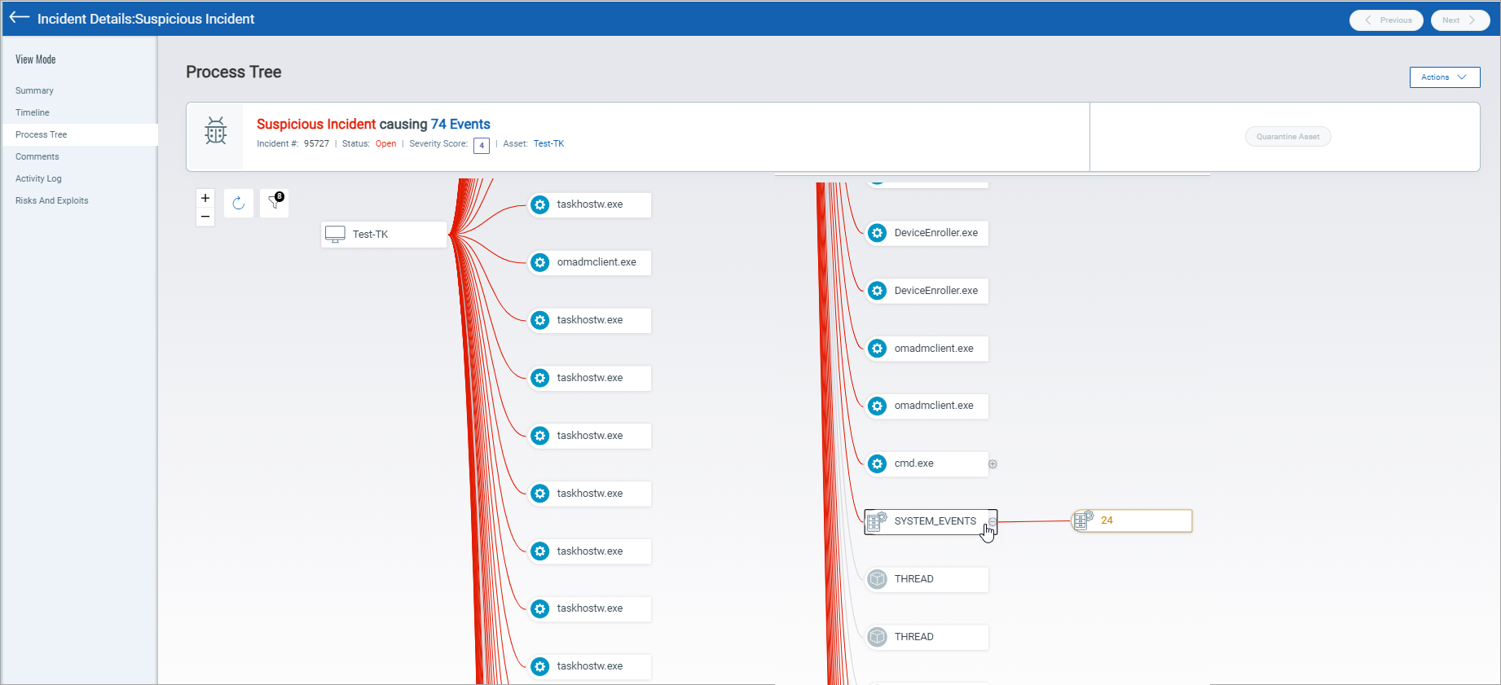Click the Quarantine Asset button
1501x685 pixels.
coord(1288,137)
